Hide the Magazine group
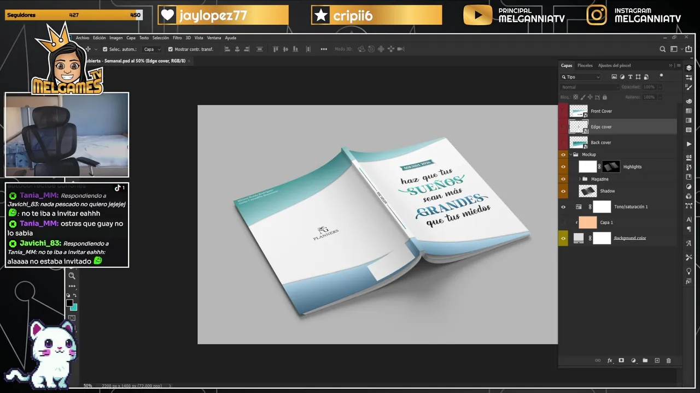The image size is (700, 393). [x=563, y=179]
